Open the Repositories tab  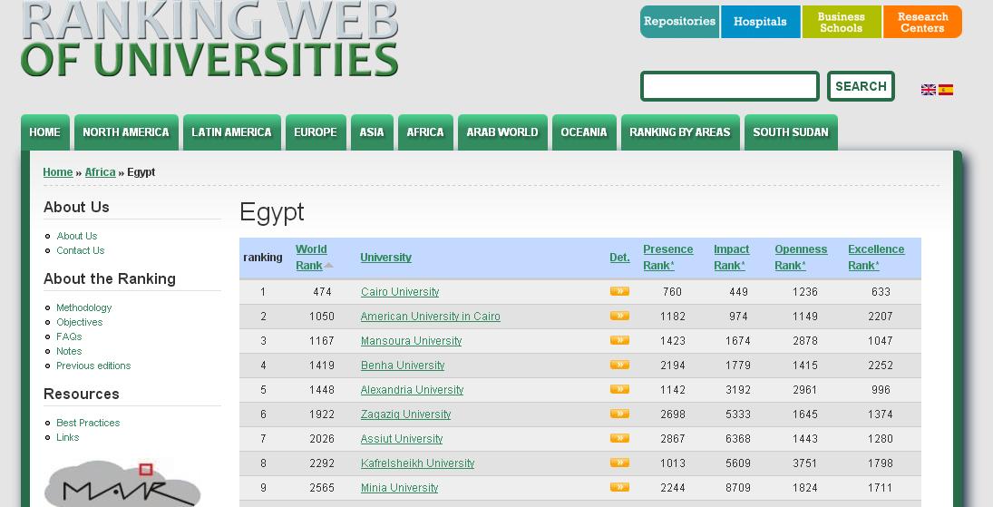679,22
